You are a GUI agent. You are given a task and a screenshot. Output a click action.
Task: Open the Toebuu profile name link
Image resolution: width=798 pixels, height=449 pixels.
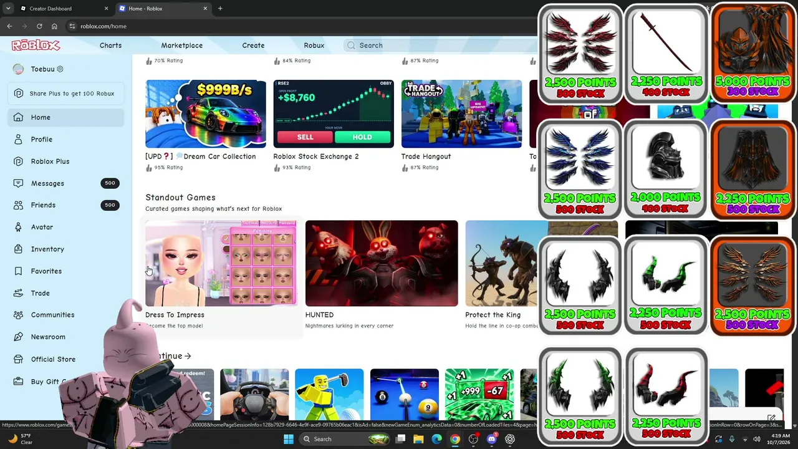coord(42,69)
